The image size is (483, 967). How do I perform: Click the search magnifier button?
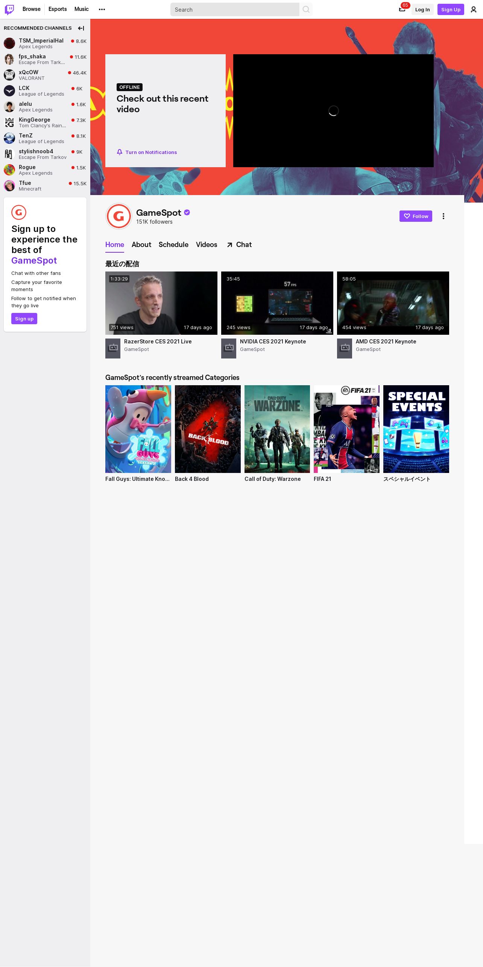306,9
